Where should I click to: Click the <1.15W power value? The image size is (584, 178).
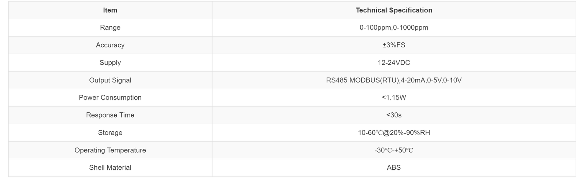point(394,97)
